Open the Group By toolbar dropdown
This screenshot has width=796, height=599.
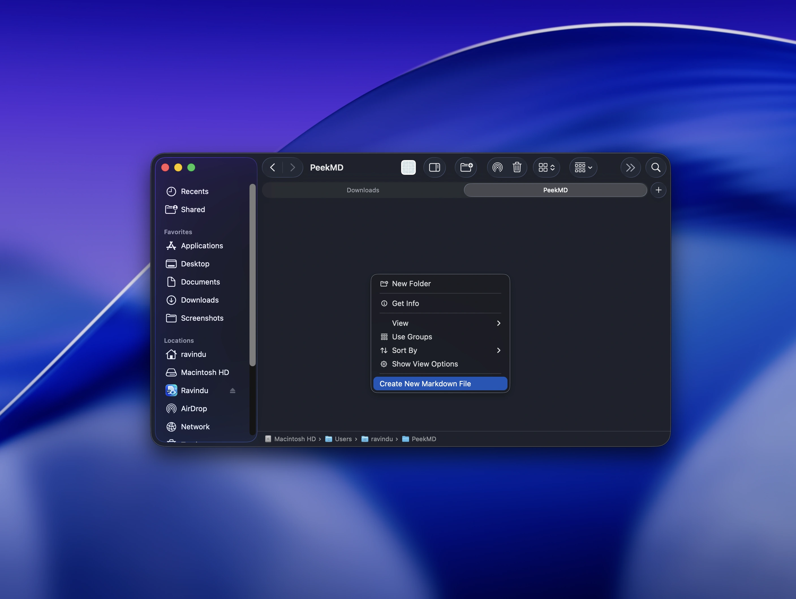tap(583, 167)
